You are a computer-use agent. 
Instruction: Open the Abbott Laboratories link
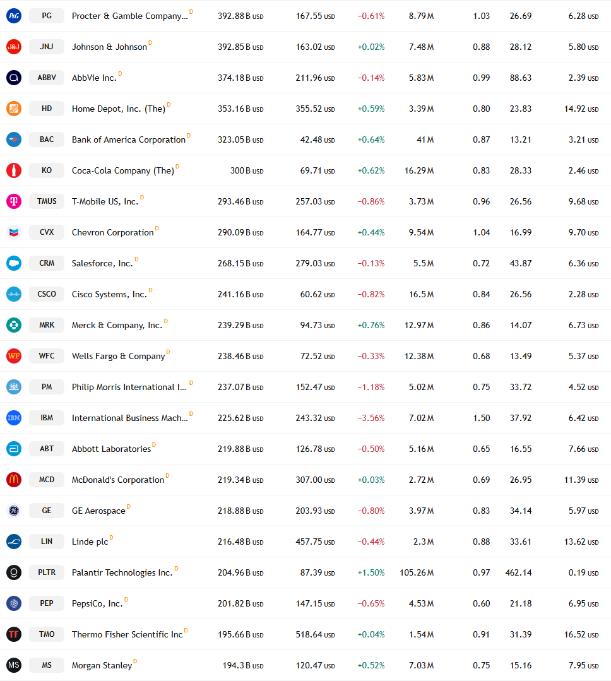[x=112, y=449]
